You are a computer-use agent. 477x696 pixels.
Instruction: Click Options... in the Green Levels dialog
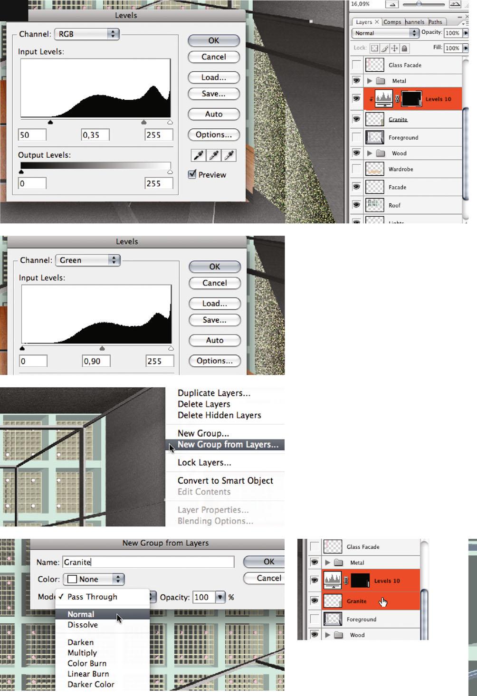tap(215, 361)
